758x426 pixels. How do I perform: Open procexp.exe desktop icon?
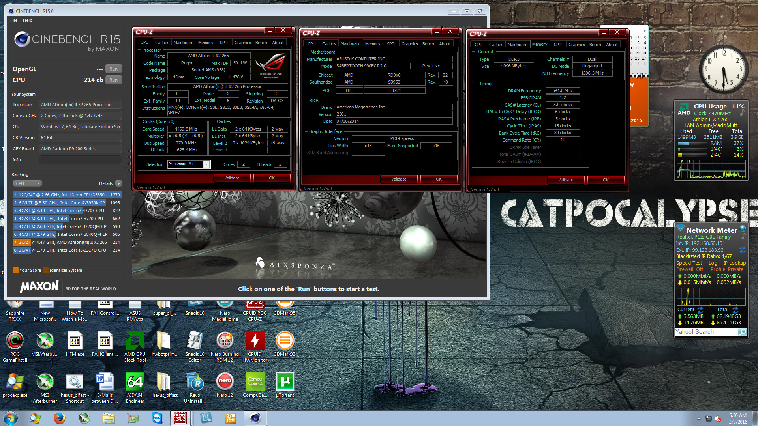[15, 385]
